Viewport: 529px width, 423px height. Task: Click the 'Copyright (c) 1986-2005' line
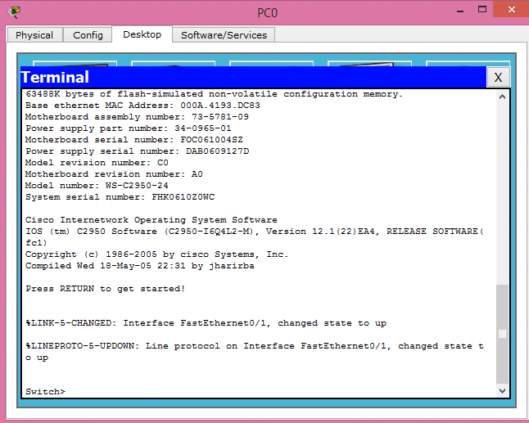[157, 254]
